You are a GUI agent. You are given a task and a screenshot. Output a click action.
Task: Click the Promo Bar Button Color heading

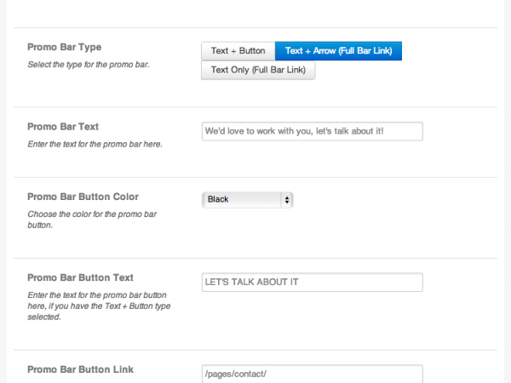tap(83, 197)
